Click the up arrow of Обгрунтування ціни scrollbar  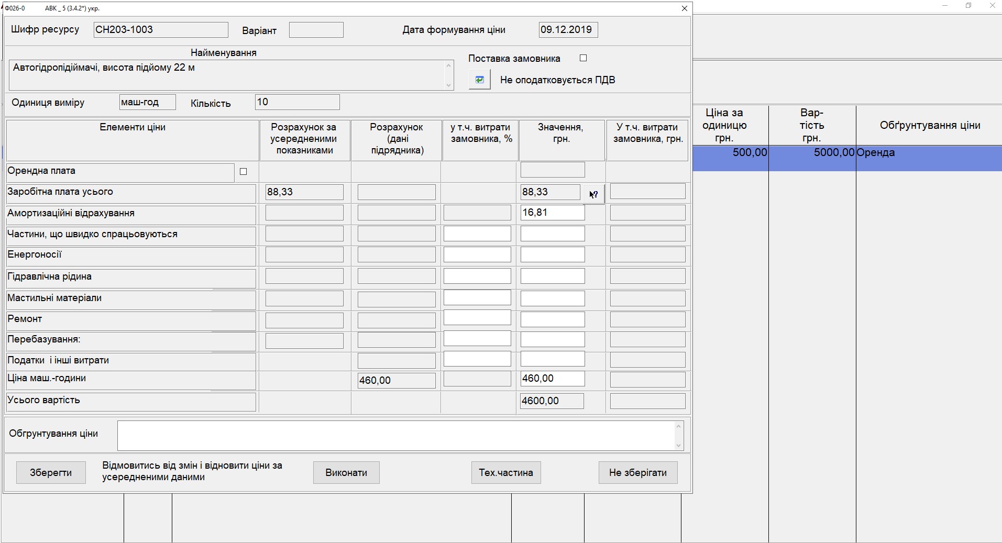pyautogui.click(x=679, y=426)
